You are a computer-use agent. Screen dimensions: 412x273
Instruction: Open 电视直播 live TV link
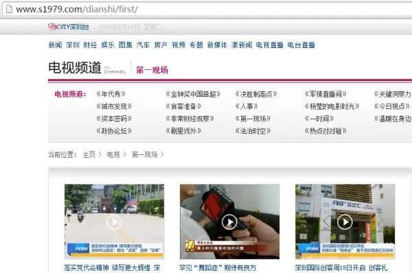click(270, 45)
